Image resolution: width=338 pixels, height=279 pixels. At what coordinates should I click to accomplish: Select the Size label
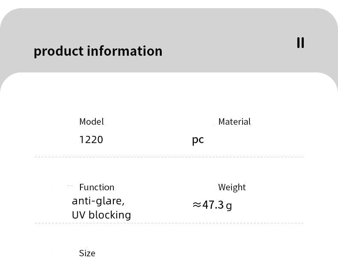tap(87, 253)
